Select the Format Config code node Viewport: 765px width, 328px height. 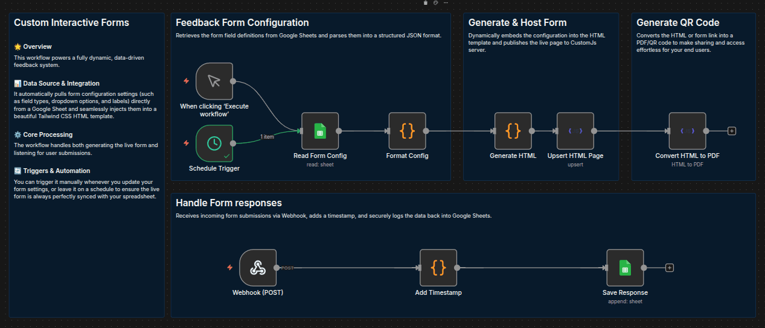pyautogui.click(x=407, y=131)
